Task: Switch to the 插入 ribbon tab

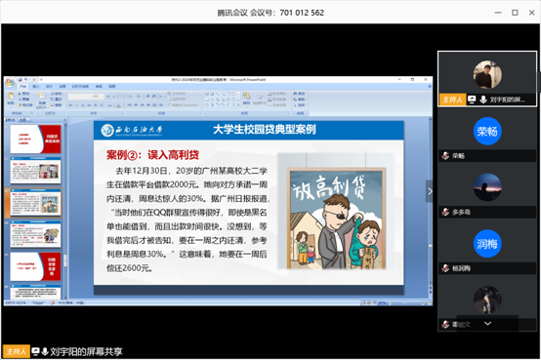Action: tap(36, 86)
